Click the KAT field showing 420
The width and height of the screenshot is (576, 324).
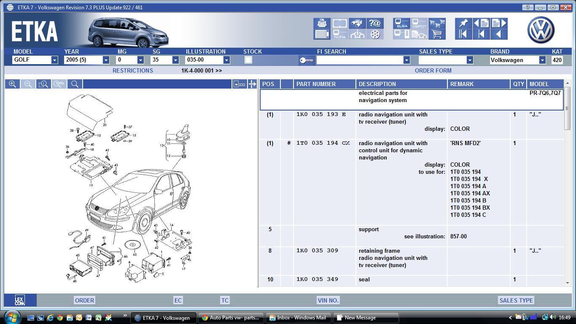coord(557,60)
